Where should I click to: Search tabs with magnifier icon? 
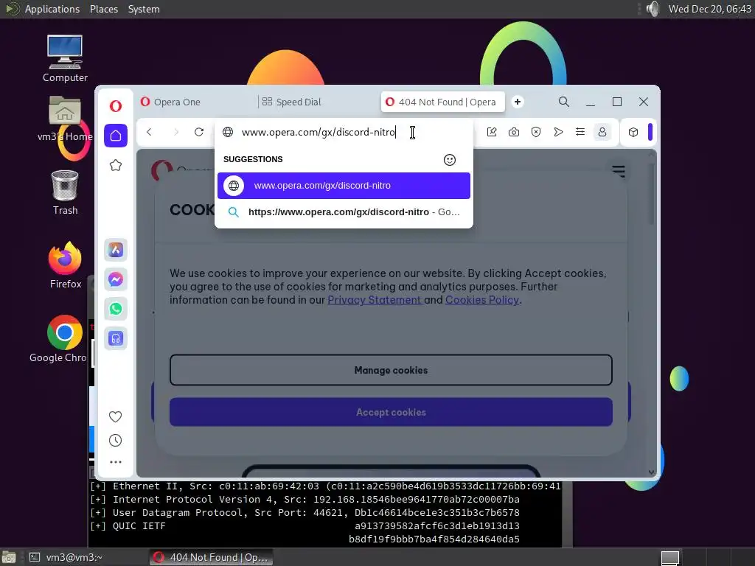pyautogui.click(x=564, y=102)
